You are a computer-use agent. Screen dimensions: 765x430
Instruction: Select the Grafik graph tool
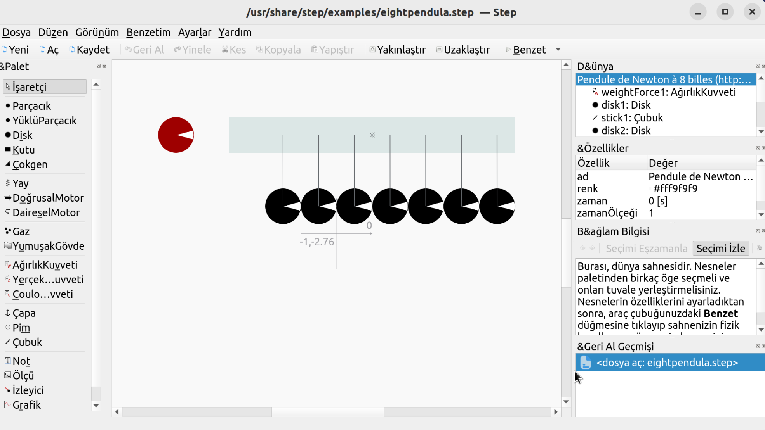pyautogui.click(x=26, y=405)
